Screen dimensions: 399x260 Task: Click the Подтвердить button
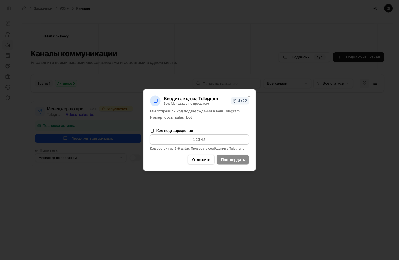tap(233, 160)
